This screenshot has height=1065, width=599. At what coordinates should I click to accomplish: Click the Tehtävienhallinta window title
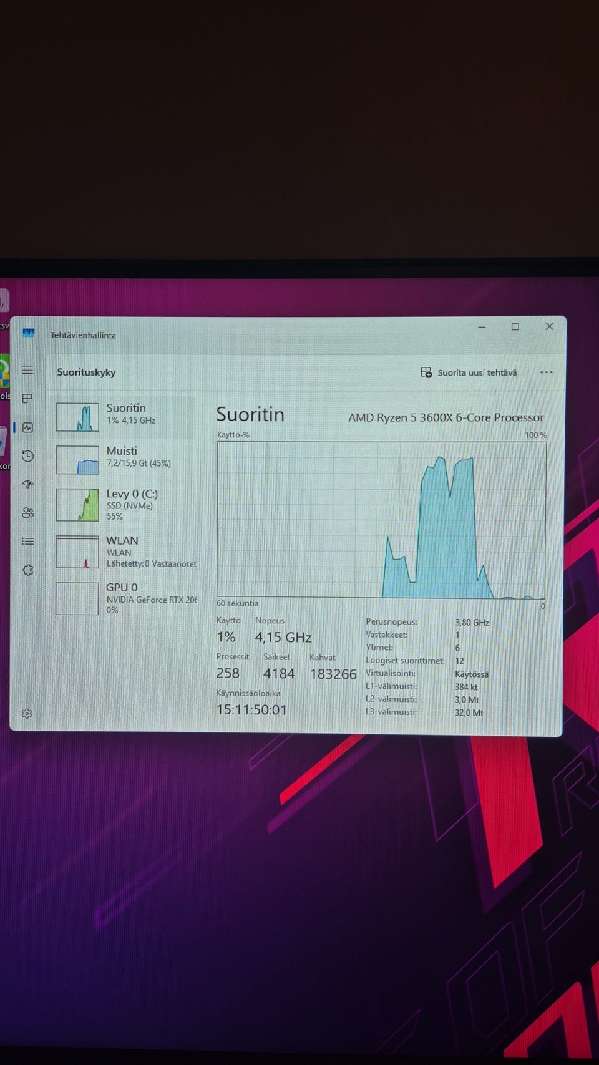tap(83, 335)
